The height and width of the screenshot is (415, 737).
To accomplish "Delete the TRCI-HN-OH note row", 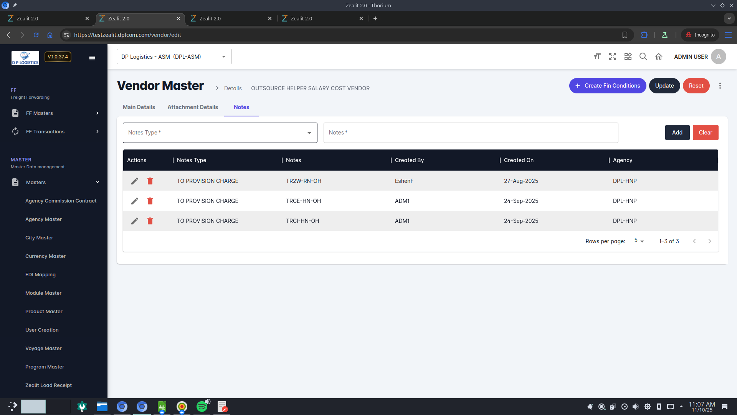I will (150, 221).
